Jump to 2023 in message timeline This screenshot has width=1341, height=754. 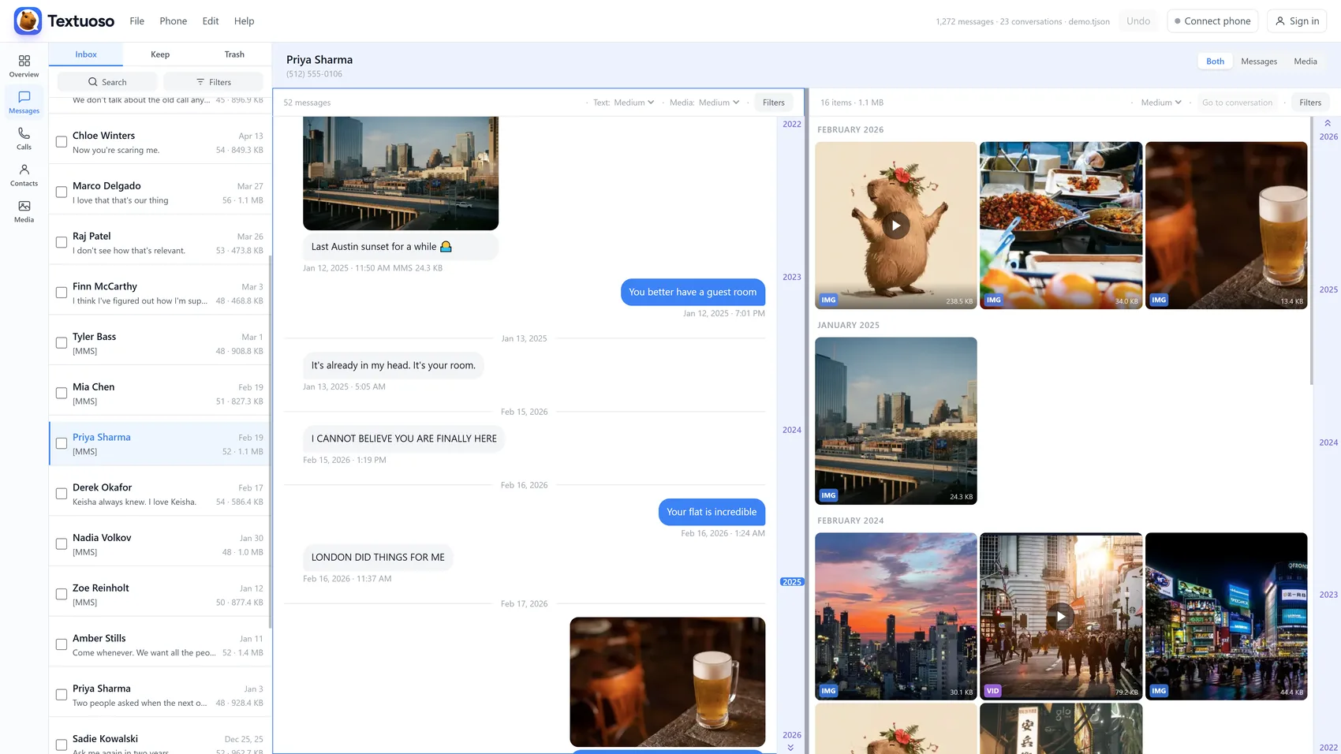coord(791,277)
